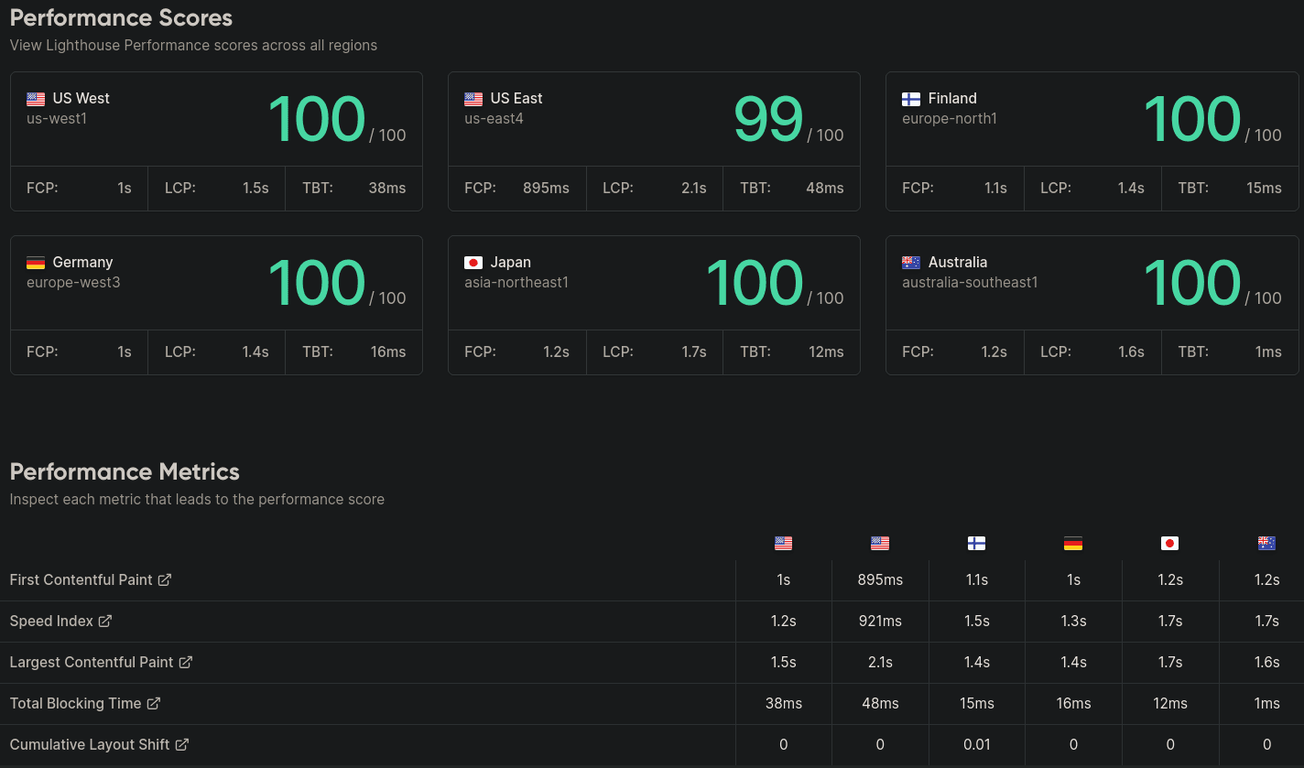1304x768 pixels.
Task: Click the Total Blocking Time metric link
Action: pyautogui.click(x=75, y=703)
